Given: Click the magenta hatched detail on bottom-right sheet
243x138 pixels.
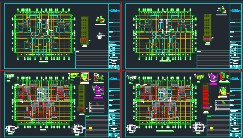Looking at the screenshot, I should [x=213, y=79].
